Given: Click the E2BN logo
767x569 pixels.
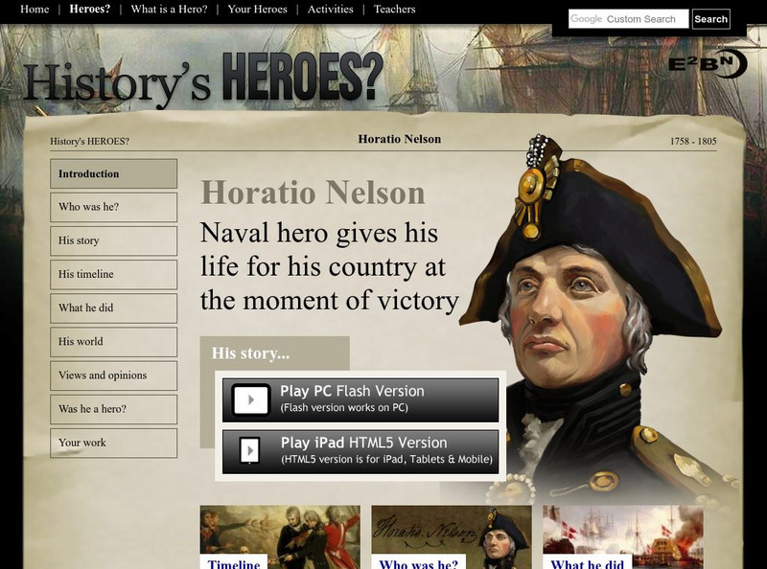Looking at the screenshot, I should (x=708, y=63).
